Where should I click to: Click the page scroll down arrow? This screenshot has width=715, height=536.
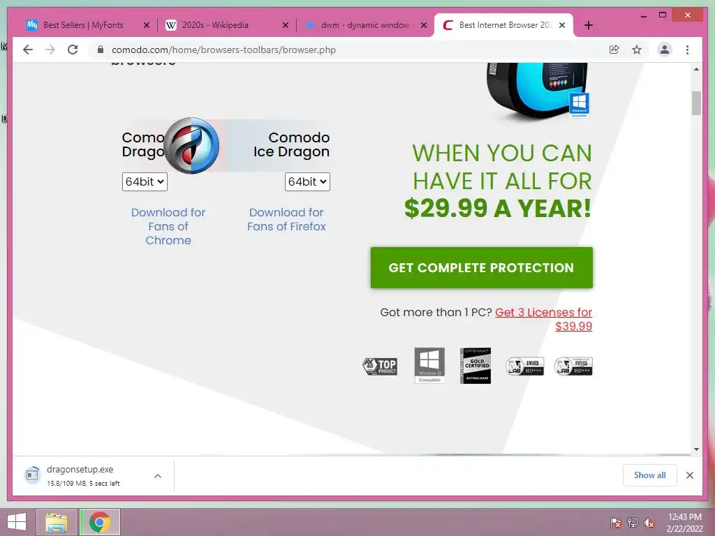click(x=696, y=449)
